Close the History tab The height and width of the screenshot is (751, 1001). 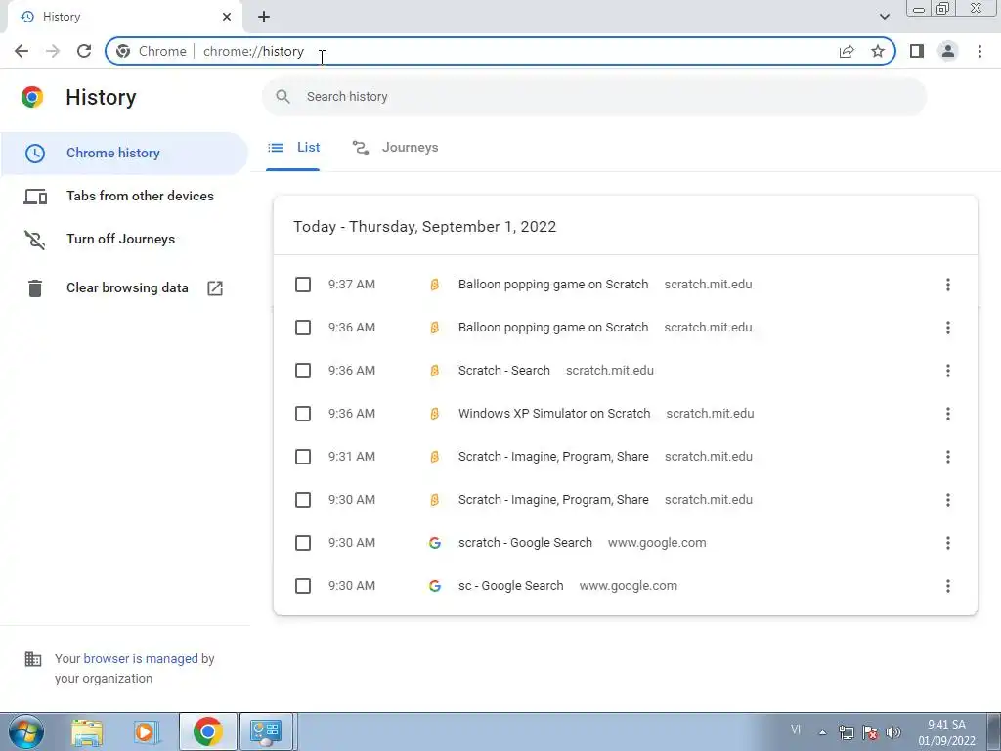click(227, 17)
